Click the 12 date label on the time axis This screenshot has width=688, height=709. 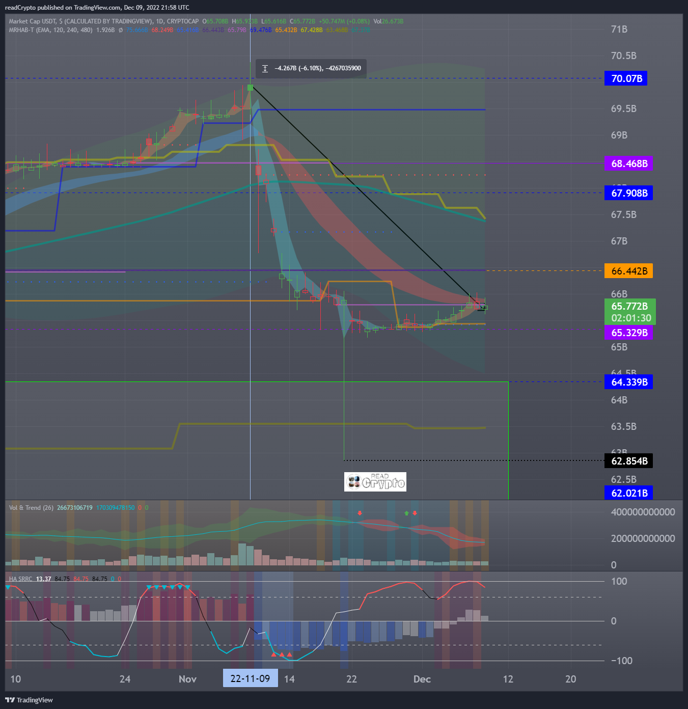508,679
